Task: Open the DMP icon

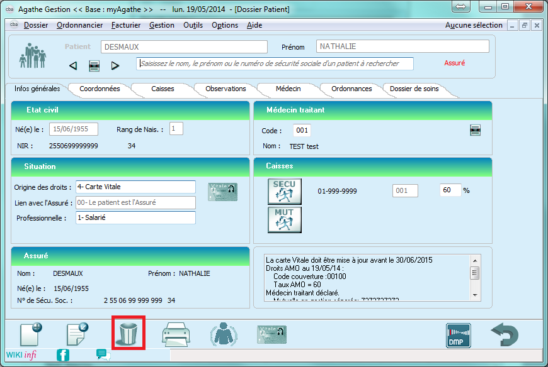Action: point(459,336)
